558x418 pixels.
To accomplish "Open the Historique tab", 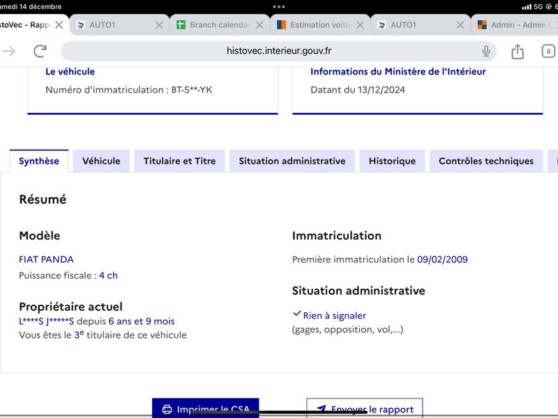I will (x=392, y=161).
